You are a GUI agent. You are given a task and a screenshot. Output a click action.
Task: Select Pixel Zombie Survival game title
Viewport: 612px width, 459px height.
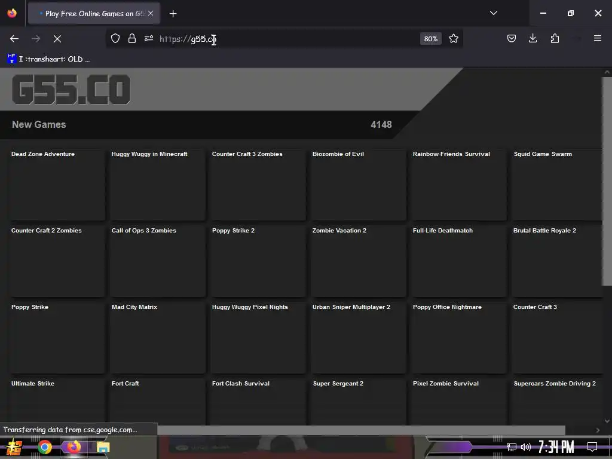[x=446, y=383]
